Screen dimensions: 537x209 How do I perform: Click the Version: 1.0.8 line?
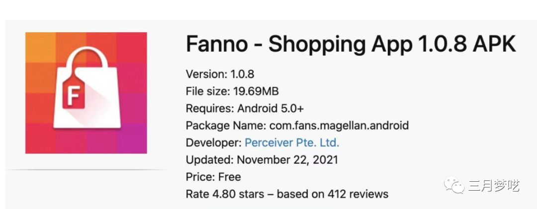coord(220,74)
